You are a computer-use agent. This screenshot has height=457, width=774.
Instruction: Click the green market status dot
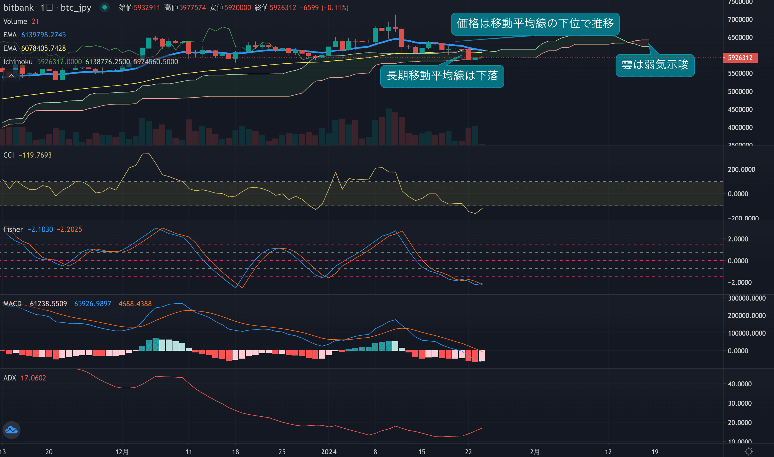[105, 7]
